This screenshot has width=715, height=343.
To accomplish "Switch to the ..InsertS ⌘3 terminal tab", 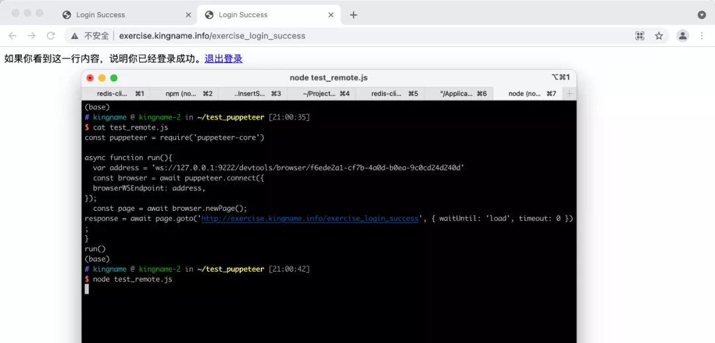I will [253, 94].
